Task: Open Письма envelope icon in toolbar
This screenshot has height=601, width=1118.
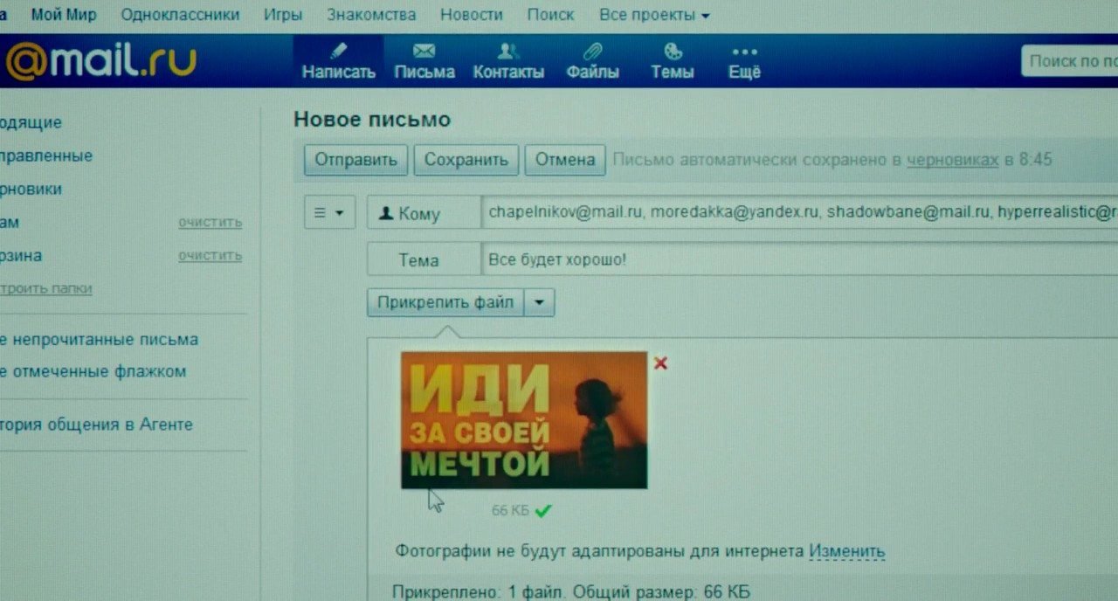Action: (x=424, y=51)
